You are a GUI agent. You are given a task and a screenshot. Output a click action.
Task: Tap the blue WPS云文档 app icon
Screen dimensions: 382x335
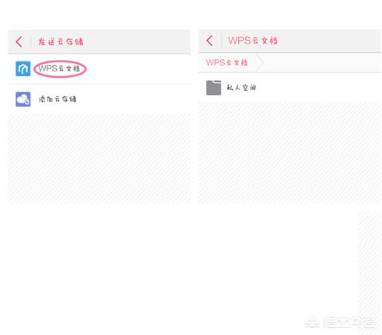pyautogui.click(x=23, y=68)
